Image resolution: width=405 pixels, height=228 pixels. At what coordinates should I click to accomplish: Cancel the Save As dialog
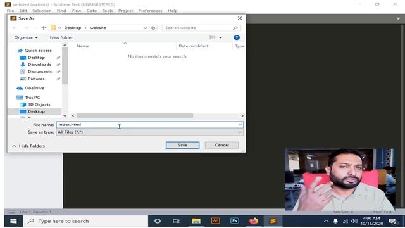[221, 145]
